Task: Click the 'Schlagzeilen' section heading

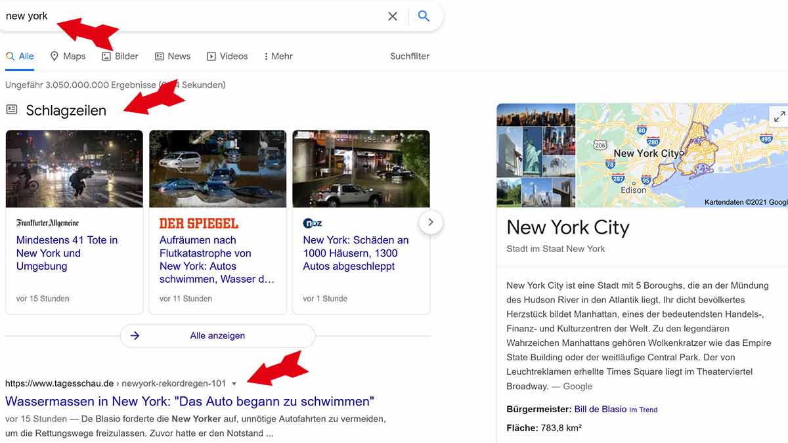Action: [66, 110]
